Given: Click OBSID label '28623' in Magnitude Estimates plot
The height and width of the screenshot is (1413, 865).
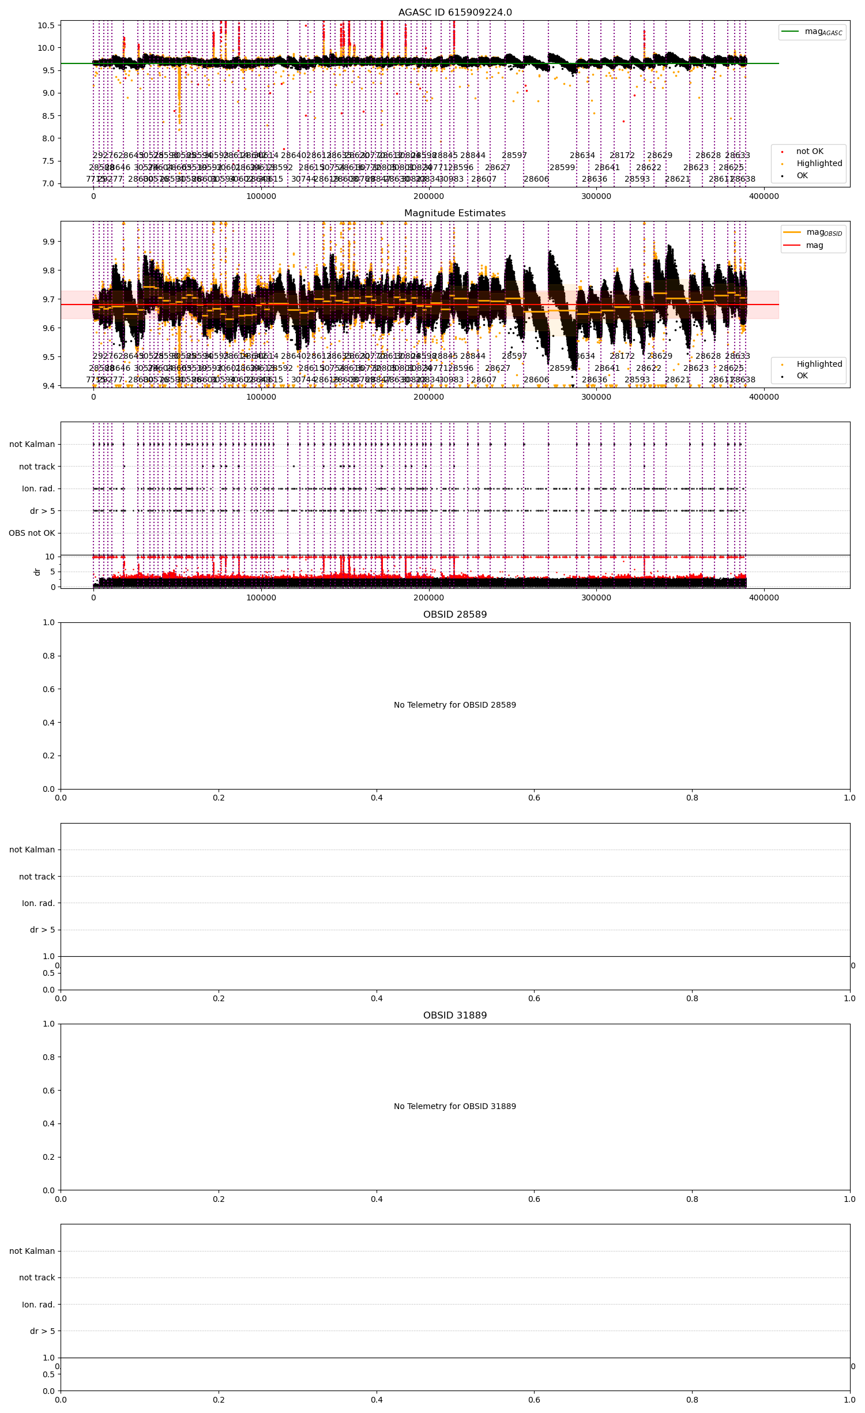Looking at the screenshot, I should pyautogui.click(x=696, y=368).
